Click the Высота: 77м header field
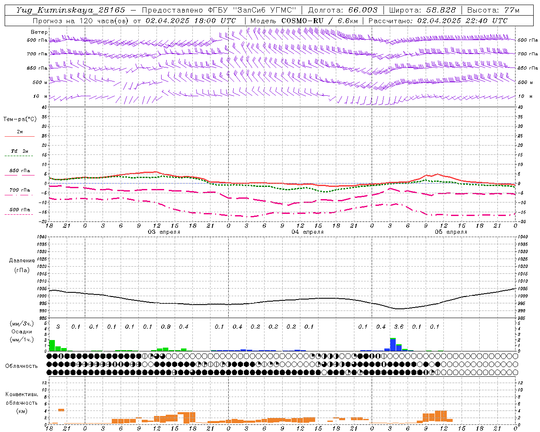 (493, 10)
